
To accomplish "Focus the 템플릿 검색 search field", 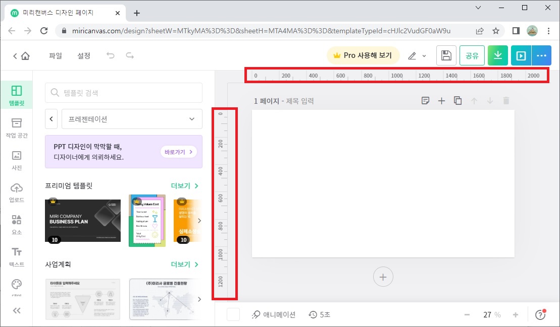I will tap(124, 93).
